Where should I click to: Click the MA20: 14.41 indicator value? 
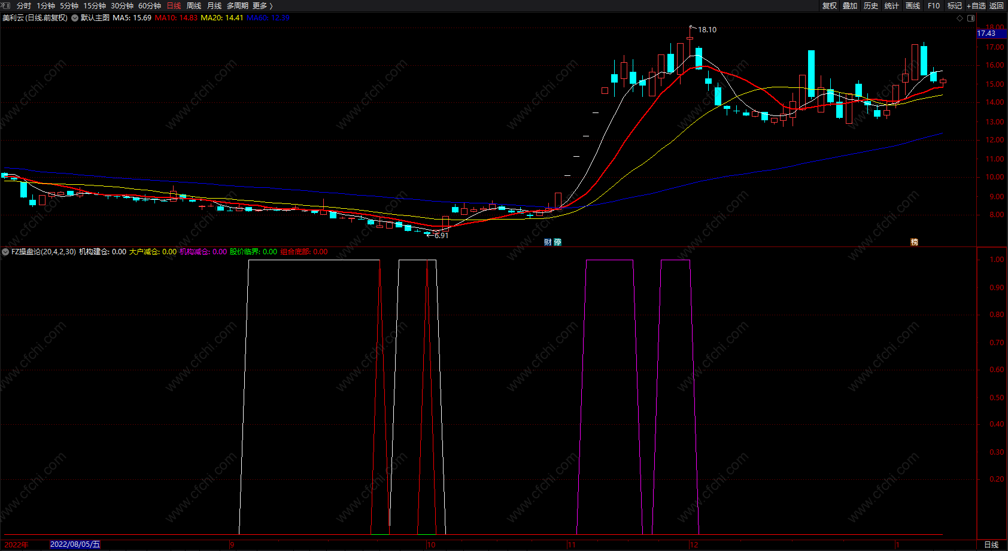click(x=222, y=18)
